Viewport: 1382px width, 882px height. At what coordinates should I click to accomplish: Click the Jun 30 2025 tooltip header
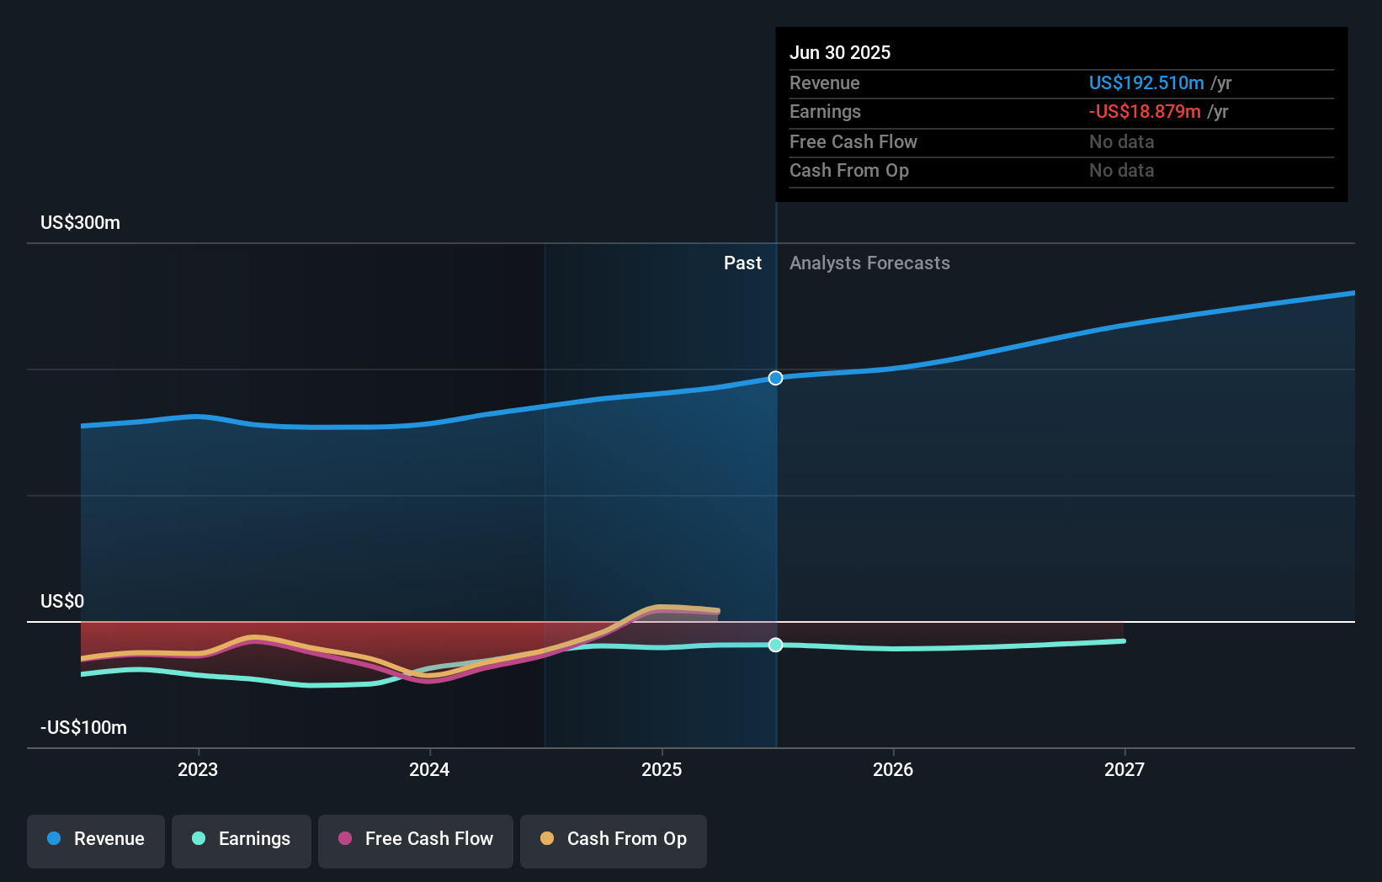pos(840,52)
